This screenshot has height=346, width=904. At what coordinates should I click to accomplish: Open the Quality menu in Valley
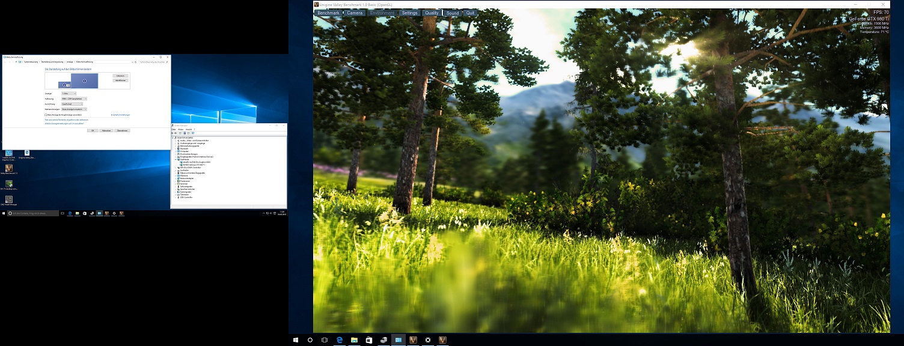pyautogui.click(x=432, y=13)
